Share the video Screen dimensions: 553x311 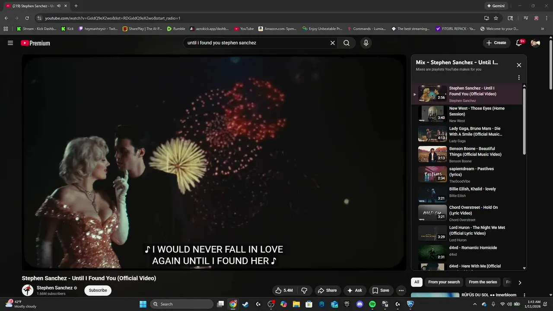pos(327,290)
